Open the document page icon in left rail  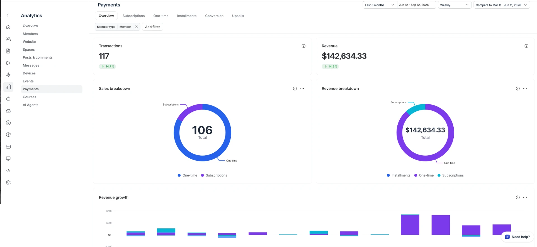tap(8, 51)
